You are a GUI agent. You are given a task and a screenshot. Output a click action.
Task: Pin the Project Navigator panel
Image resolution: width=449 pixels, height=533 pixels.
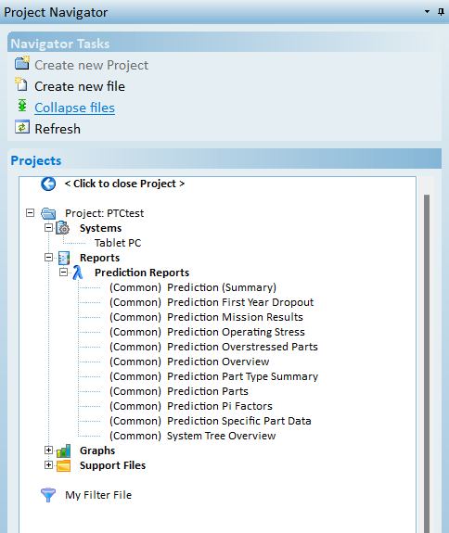pos(441,12)
